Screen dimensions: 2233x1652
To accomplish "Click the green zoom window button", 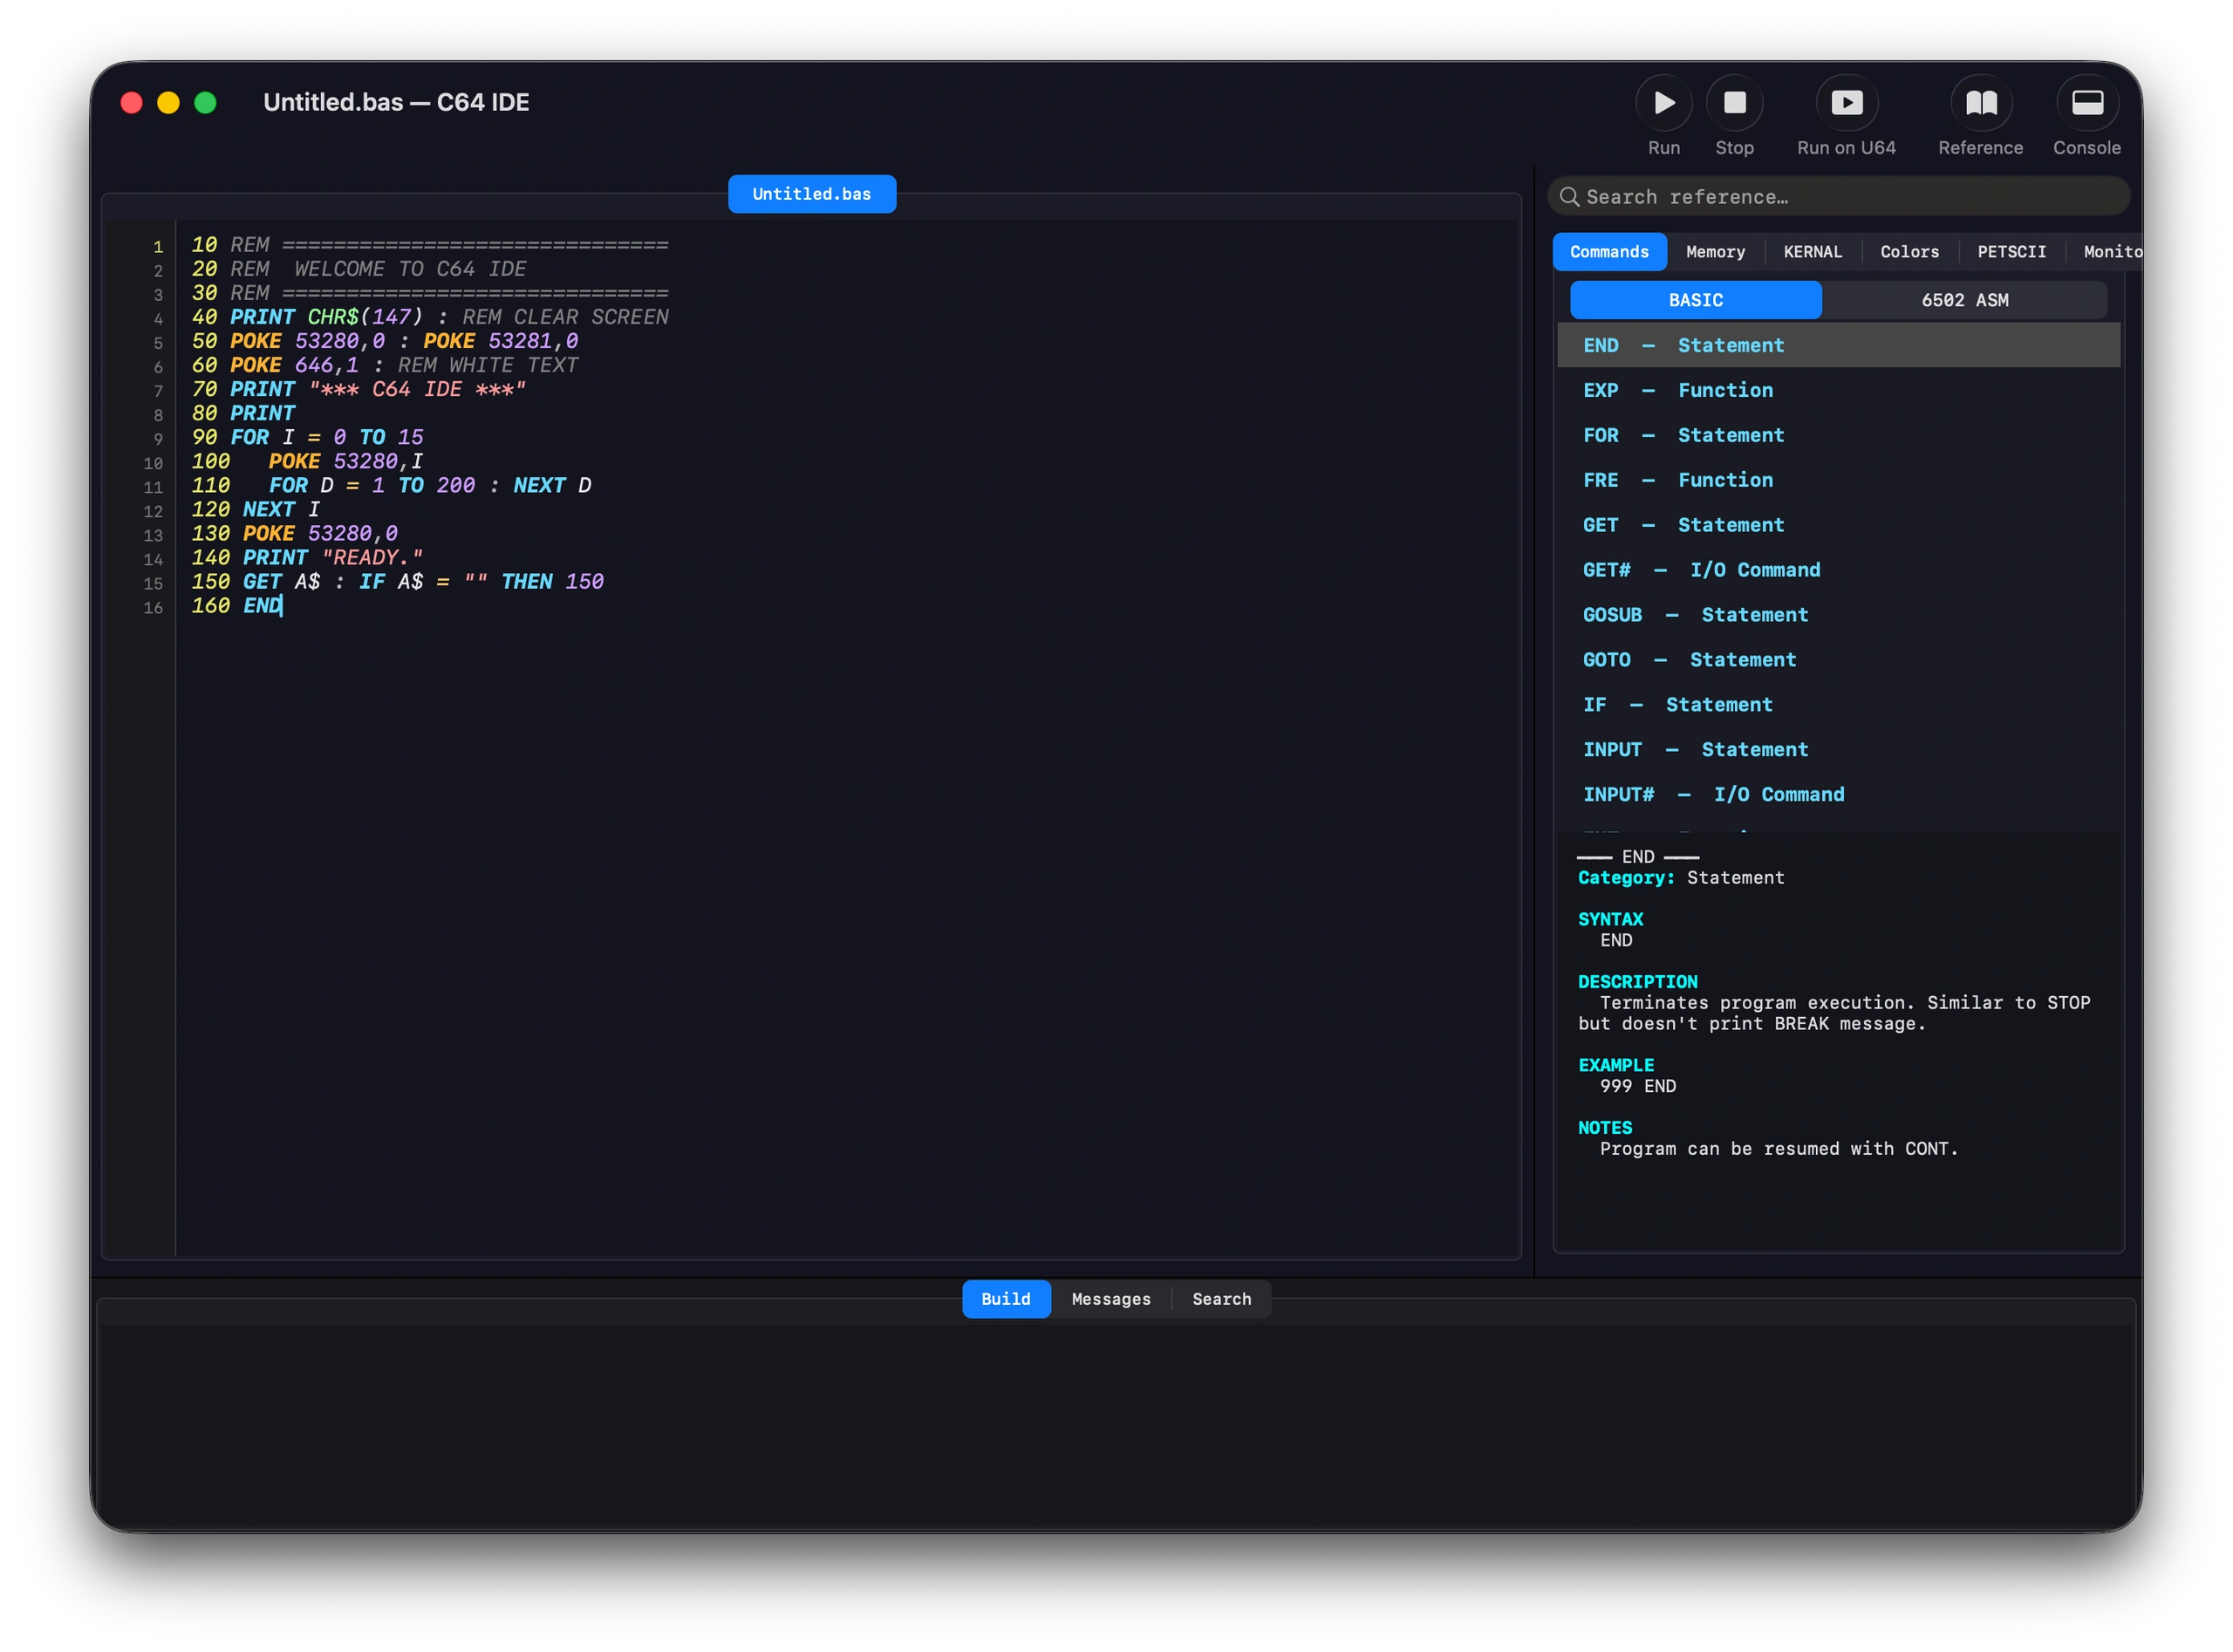I will 205,103.
